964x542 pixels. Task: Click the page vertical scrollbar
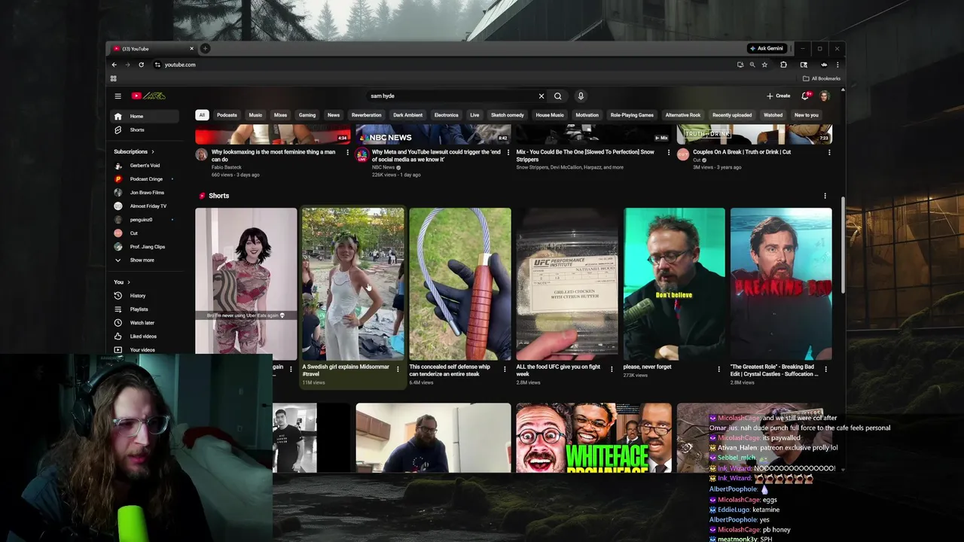click(x=843, y=245)
